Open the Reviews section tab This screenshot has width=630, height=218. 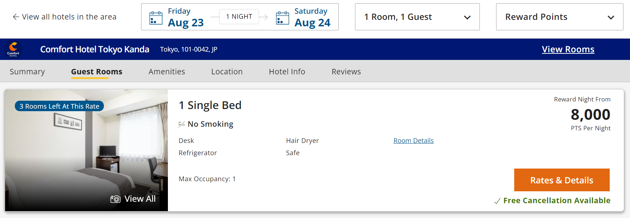[x=346, y=71]
